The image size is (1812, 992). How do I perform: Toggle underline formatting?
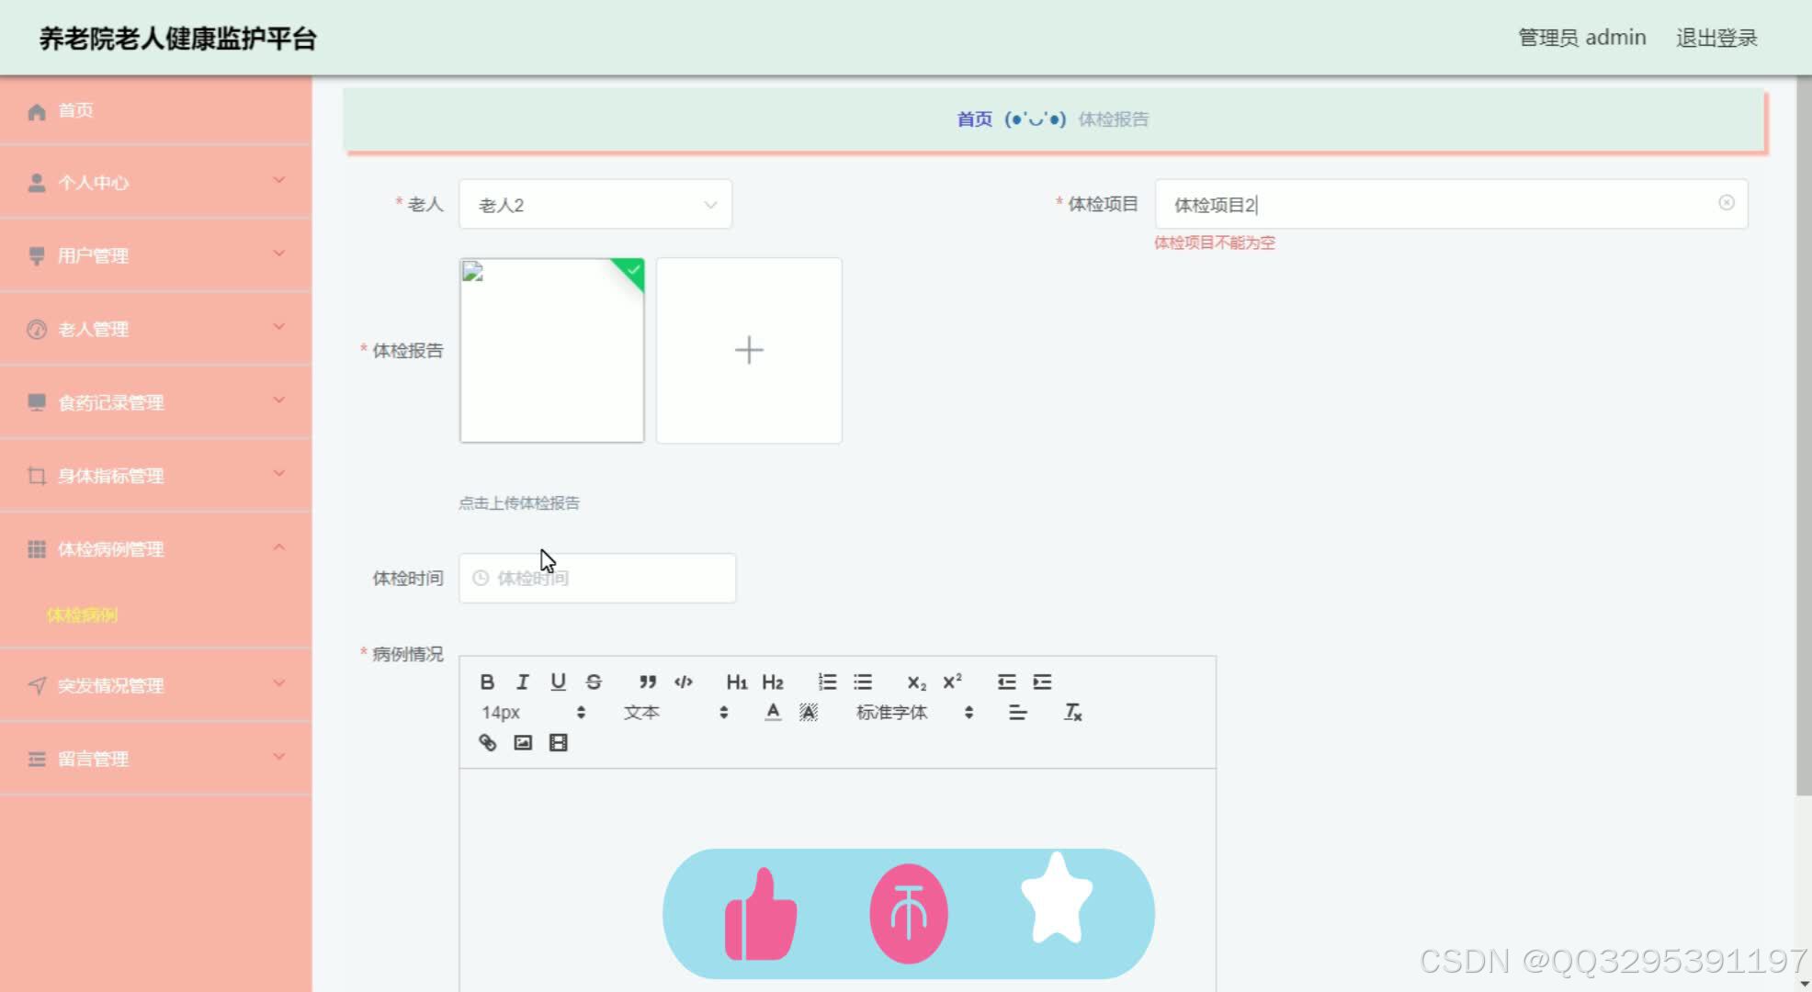click(558, 682)
